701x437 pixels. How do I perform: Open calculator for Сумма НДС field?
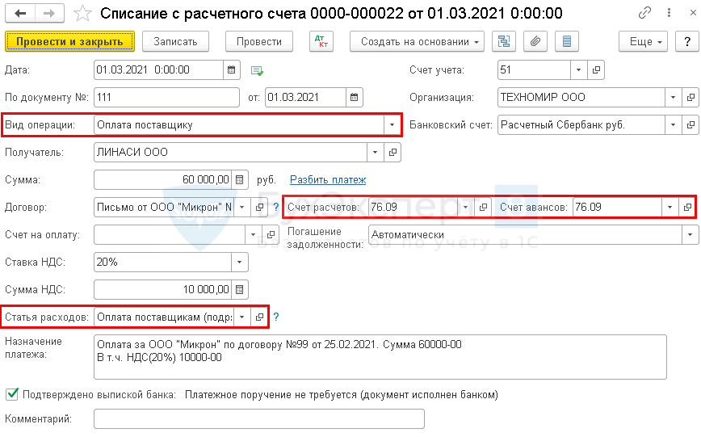(239, 289)
